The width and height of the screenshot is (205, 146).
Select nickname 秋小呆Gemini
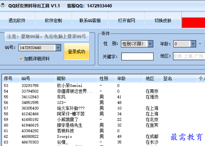coord(69,85)
